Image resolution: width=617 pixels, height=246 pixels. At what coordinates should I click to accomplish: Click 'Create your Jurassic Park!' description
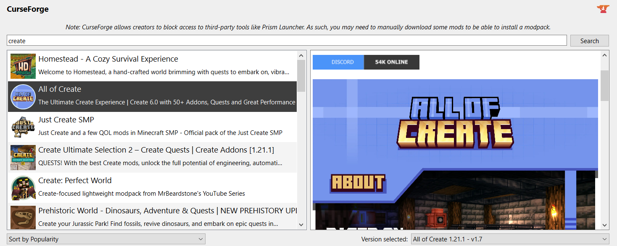(x=158, y=224)
